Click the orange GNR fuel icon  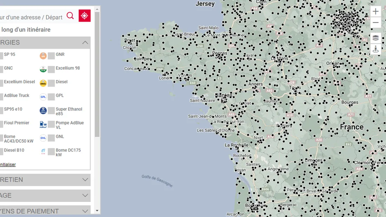(43, 56)
